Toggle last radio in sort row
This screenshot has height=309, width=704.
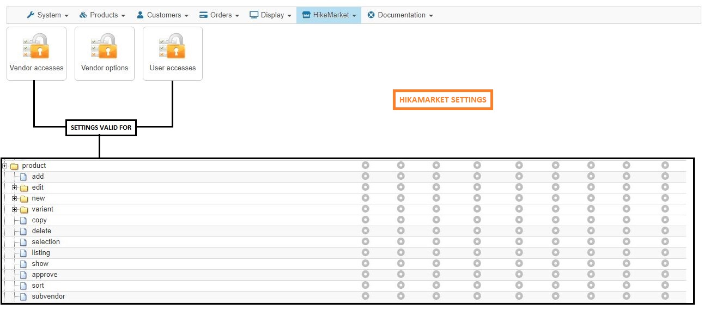tap(665, 285)
